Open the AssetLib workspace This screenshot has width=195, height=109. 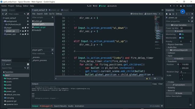coord(112,6)
